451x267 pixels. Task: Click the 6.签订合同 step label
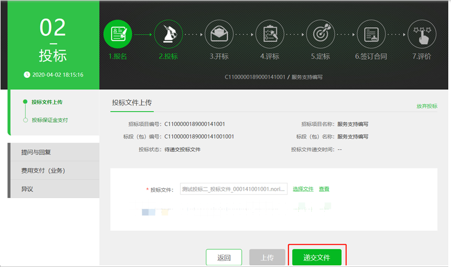(371, 57)
